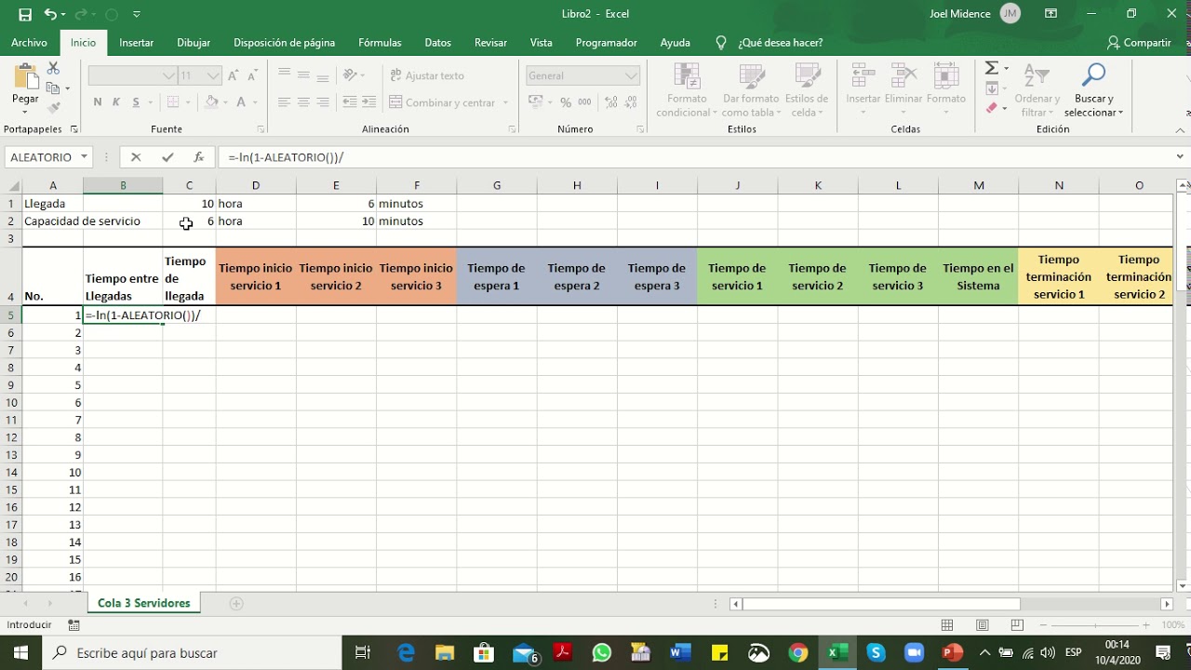Toggle align right button
Viewport: 1191px width, 670px height.
(323, 102)
